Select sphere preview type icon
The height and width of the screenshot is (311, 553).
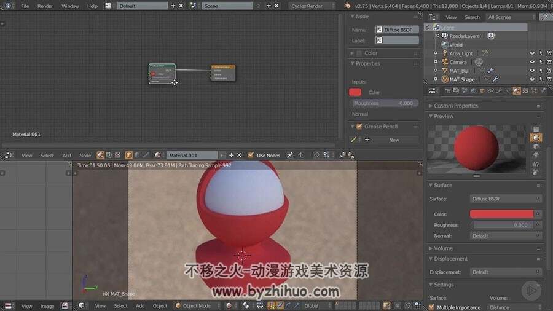[536, 138]
